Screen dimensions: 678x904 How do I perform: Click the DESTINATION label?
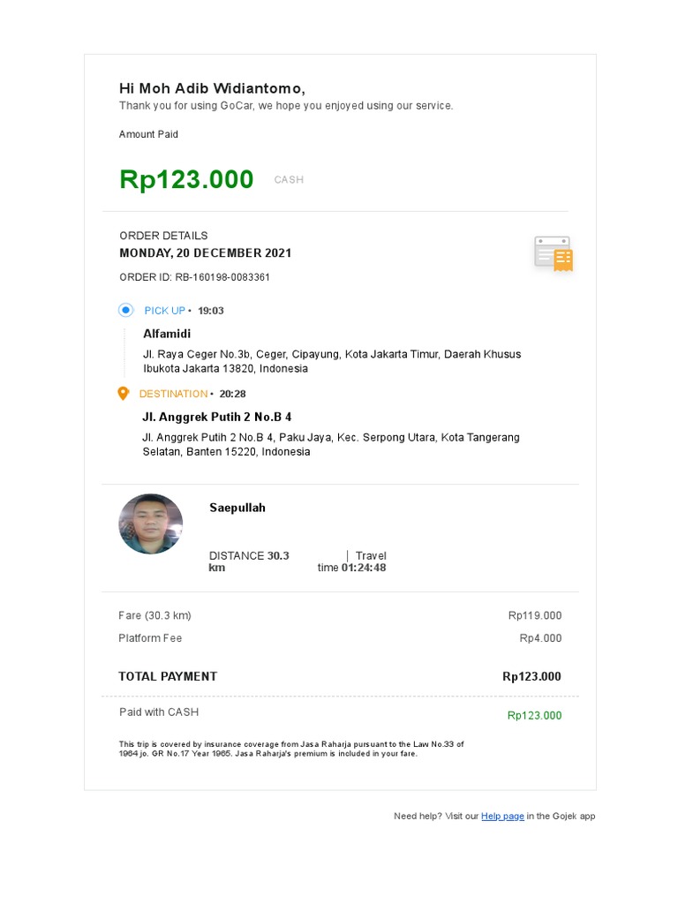click(173, 394)
